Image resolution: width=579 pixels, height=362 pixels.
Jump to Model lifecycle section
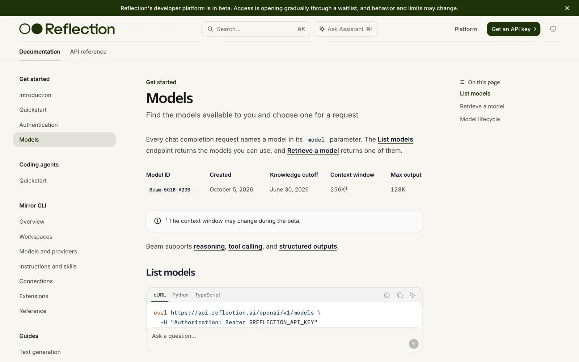pyautogui.click(x=480, y=119)
